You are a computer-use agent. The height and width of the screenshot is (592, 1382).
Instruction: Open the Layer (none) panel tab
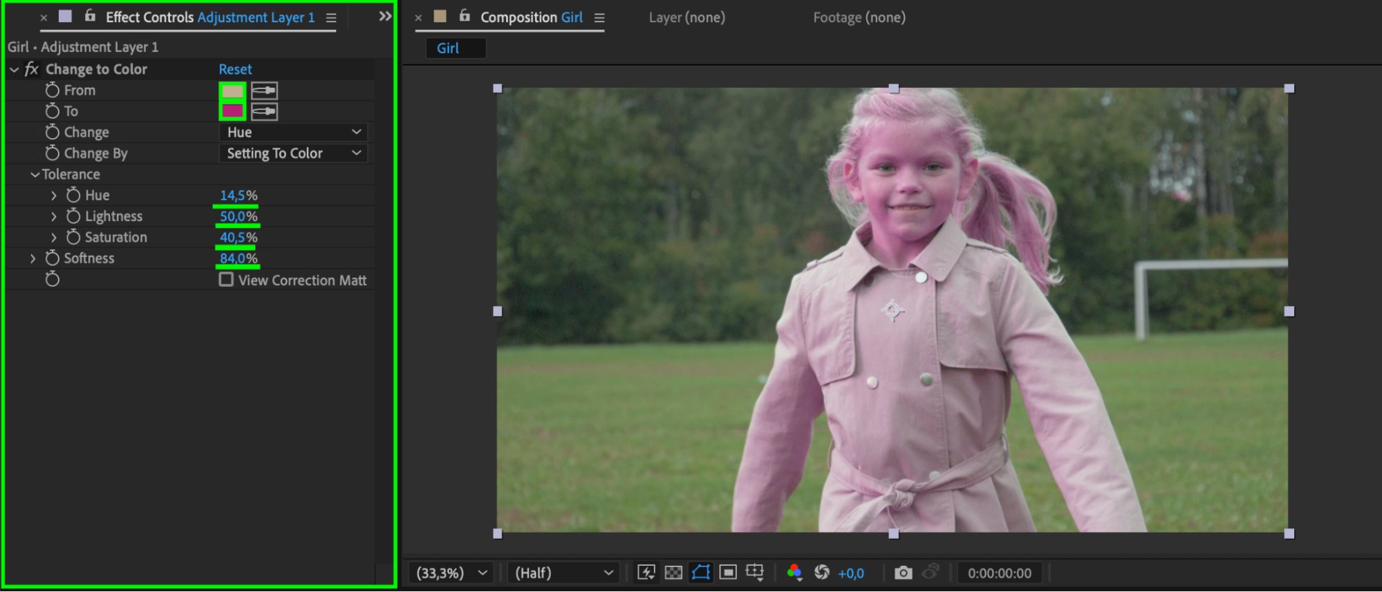(x=687, y=17)
